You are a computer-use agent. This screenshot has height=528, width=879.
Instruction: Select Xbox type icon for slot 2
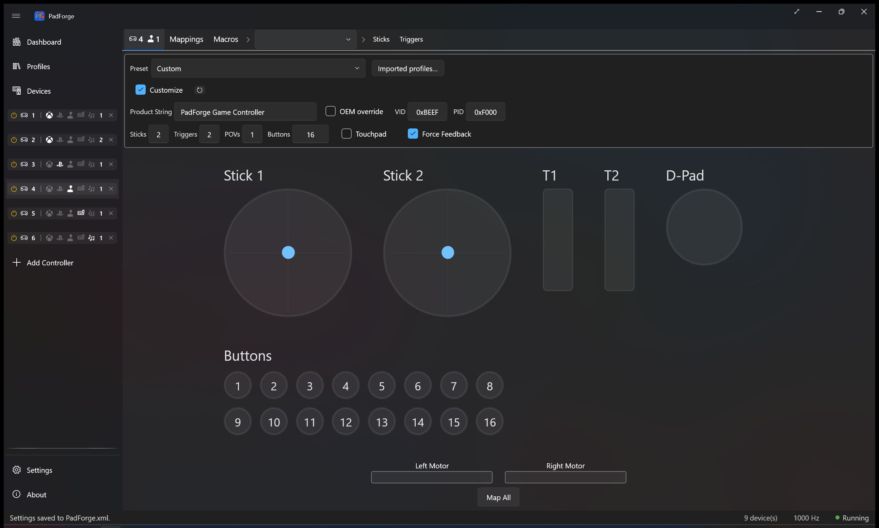pyautogui.click(x=49, y=140)
